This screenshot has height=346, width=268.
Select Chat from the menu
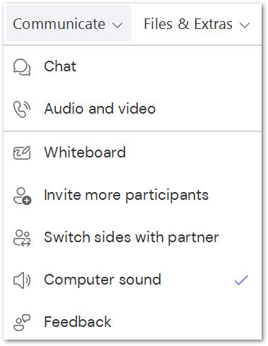pos(133,66)
